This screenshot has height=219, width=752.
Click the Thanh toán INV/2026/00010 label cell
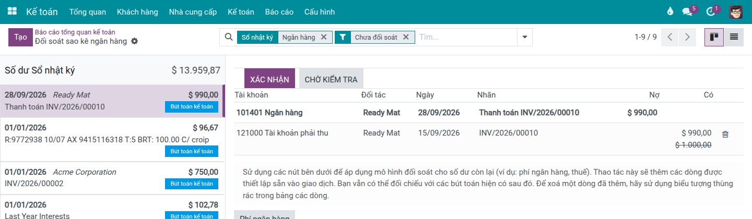click(x=529, y=113)
